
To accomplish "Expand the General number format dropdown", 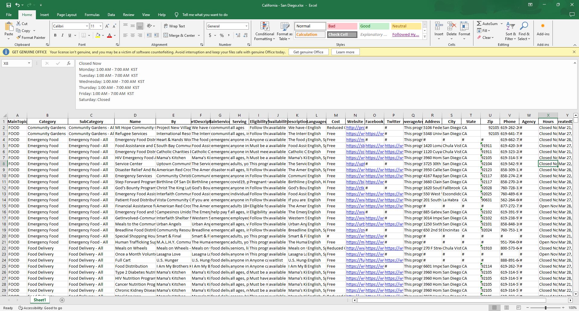I will coord(246,26).
